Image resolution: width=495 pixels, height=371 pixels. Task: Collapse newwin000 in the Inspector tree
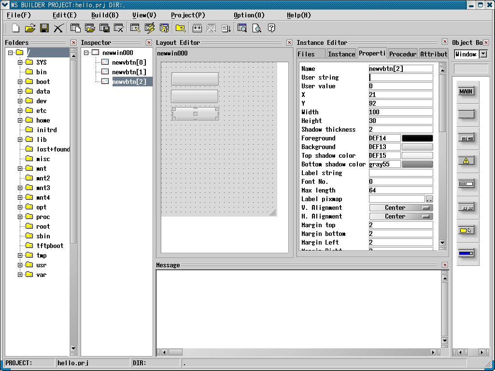[86, 53]
